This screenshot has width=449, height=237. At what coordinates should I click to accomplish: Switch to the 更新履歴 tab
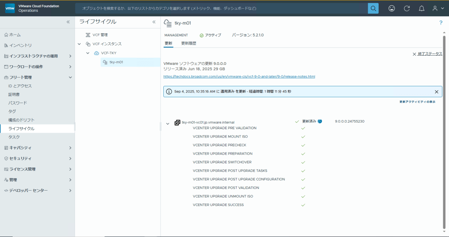[x=189, y=43]
